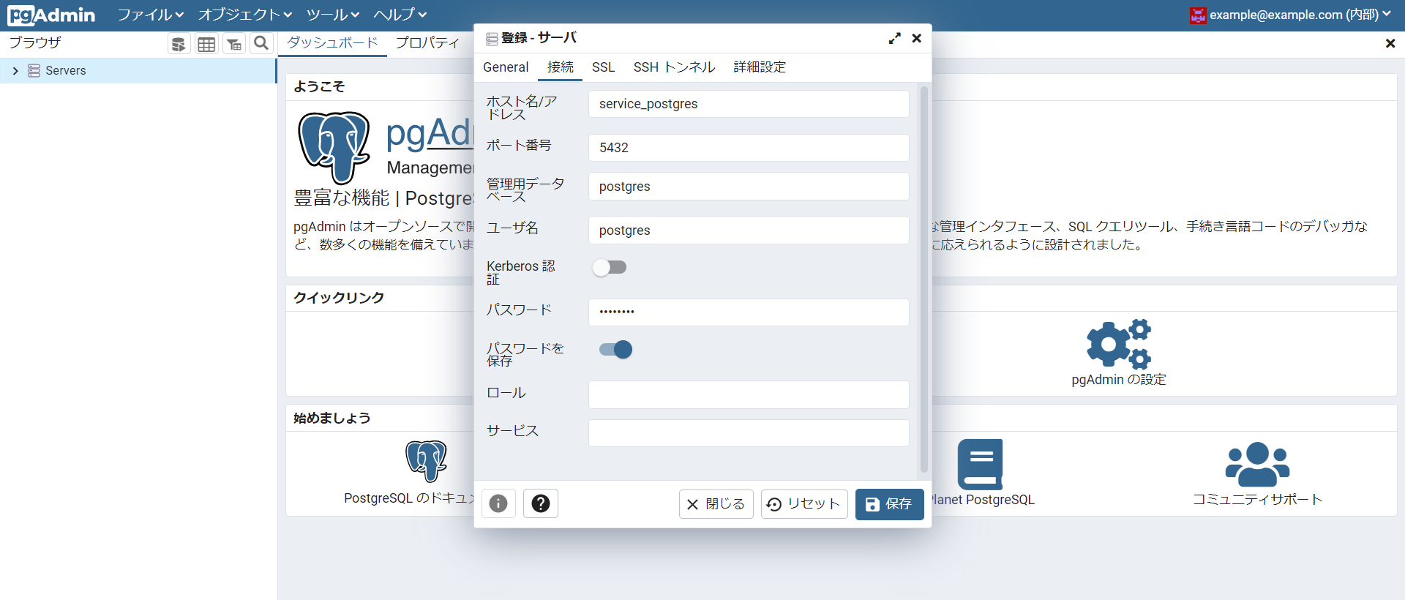The width and height of the screenshot is (1405, 600).
Task: Click the filtered rows toolbar icon
Action: pos(234,44)
